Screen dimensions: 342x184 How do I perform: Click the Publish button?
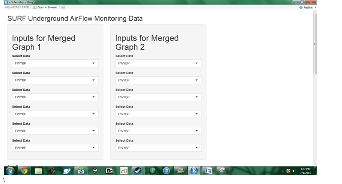click(x=306, y=8)
